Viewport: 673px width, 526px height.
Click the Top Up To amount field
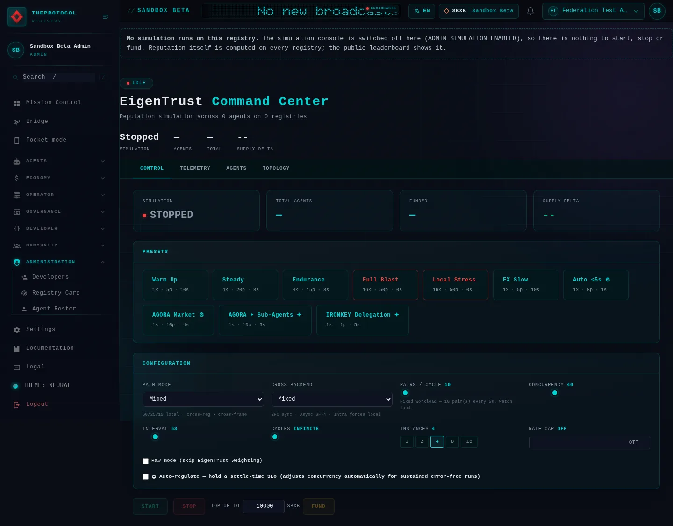[264, 506]
